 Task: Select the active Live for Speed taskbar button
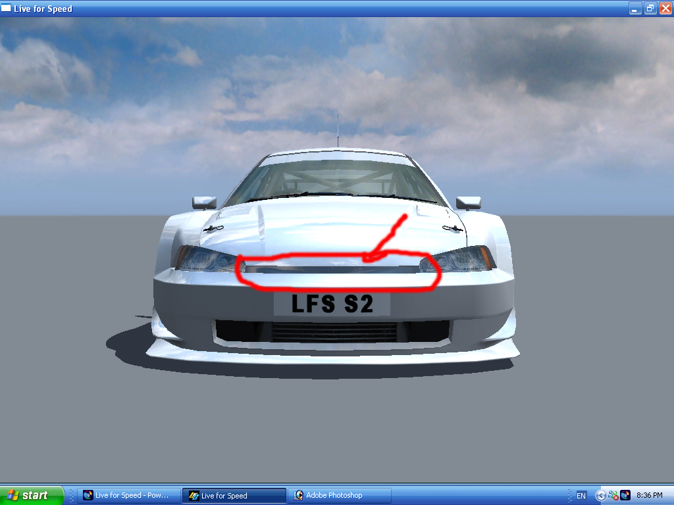pos(234,495)
